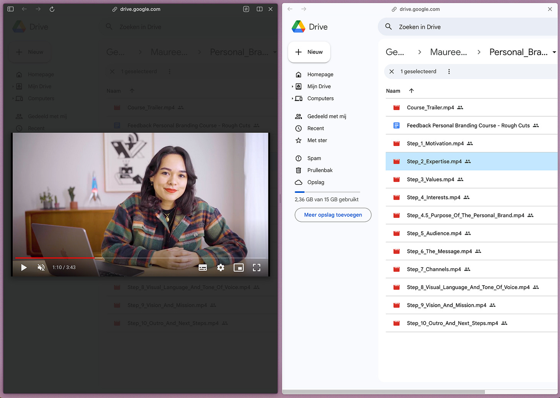Click the Google Drive logo in right window
The height and width of the screenshot is (398, 560).
tap(298, 27)
